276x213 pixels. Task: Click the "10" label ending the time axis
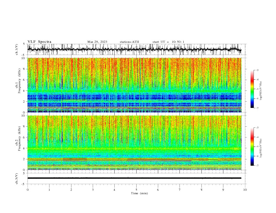click(245, 190)
